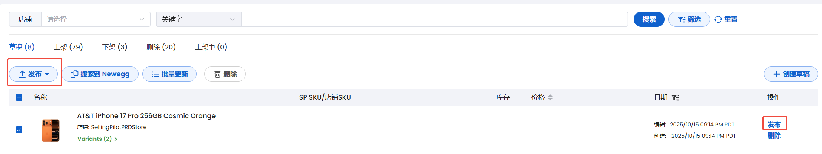Open the 店铺 store dropdown
Viewport: 822px width, 154px height.
95,19
